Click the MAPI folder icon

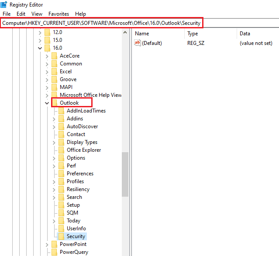[54, 87]
